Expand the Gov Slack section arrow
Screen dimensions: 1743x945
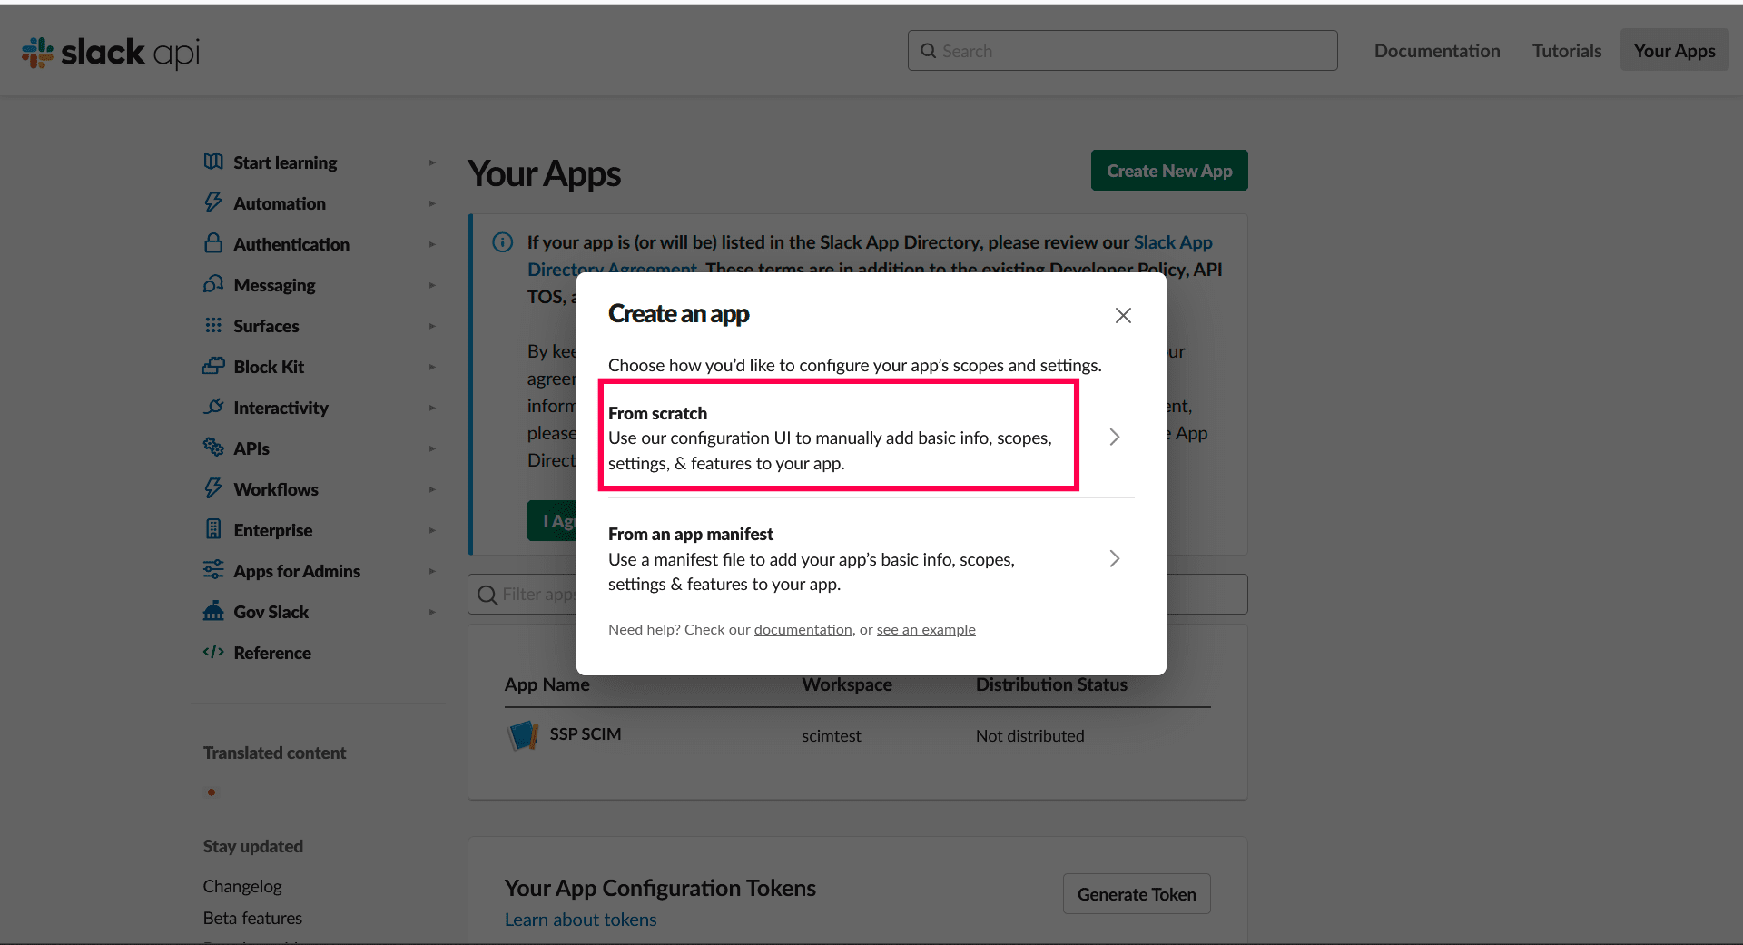(432, 612)
